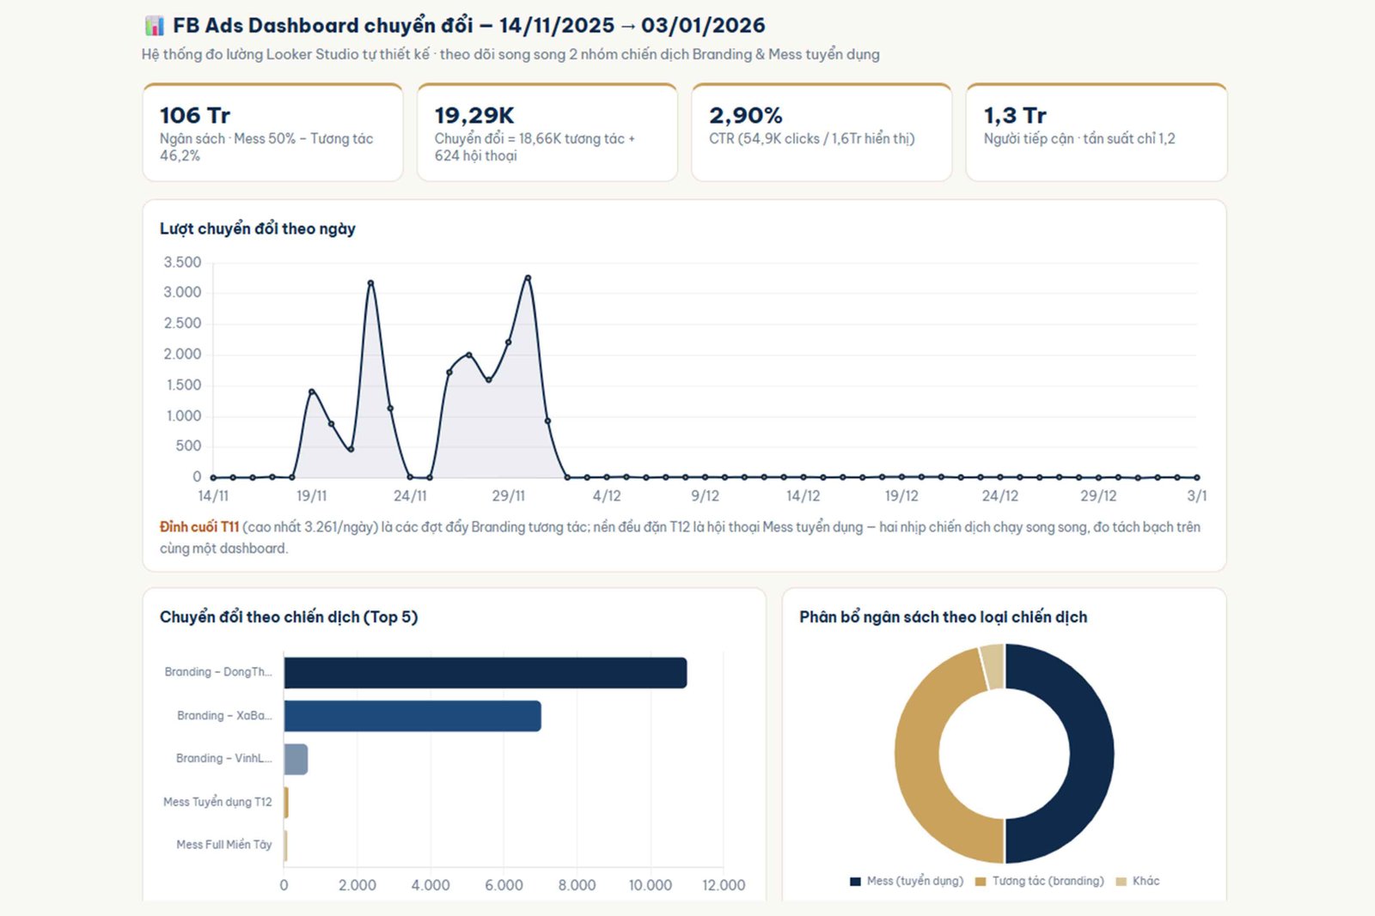
Task: Click the 12.000 bar chart axis value
Action: point(724,885)
